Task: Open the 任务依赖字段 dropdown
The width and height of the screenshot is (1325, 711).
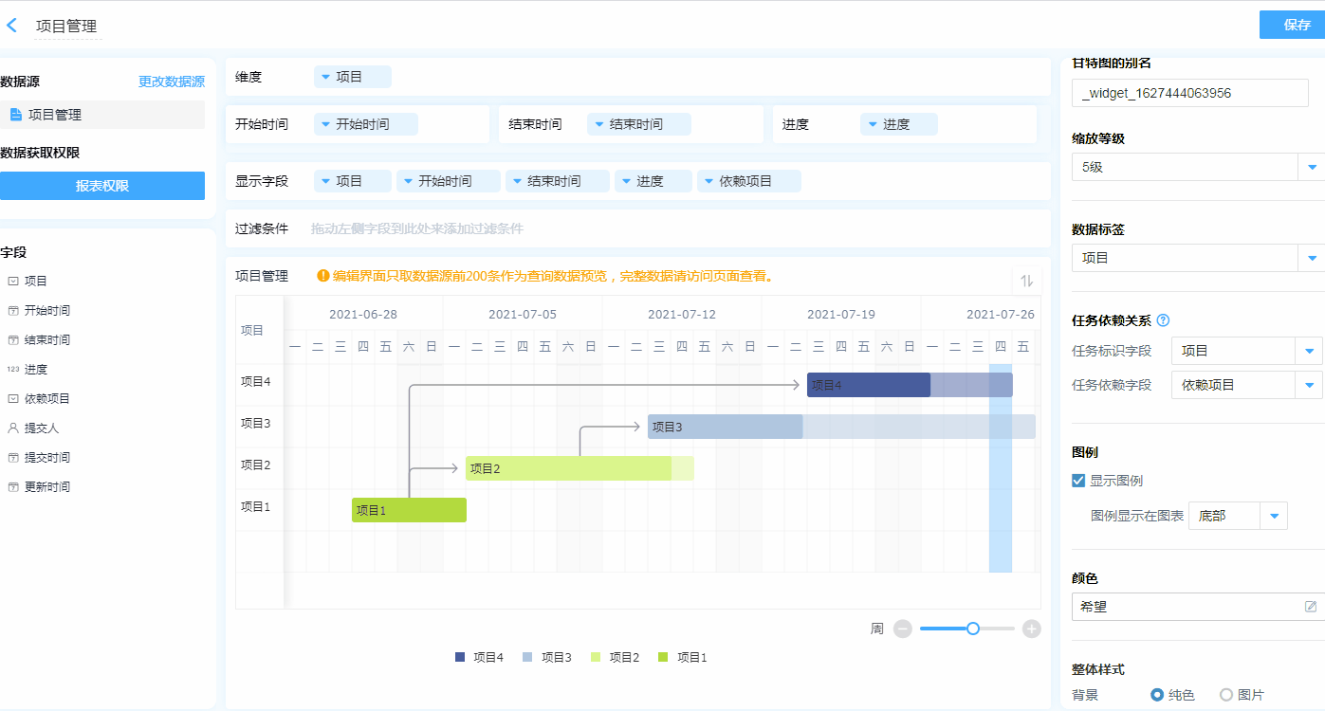Action: pyautogui.click(x=1310, y=385)
